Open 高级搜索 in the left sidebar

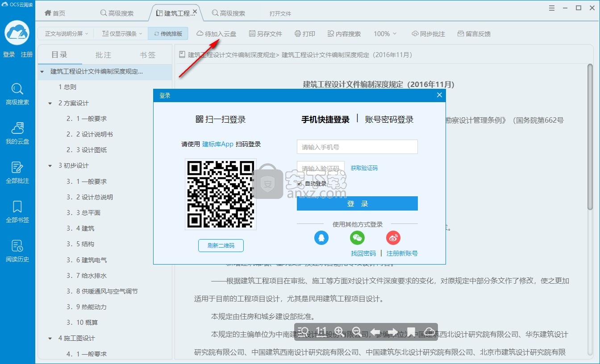tap(17, 94)
